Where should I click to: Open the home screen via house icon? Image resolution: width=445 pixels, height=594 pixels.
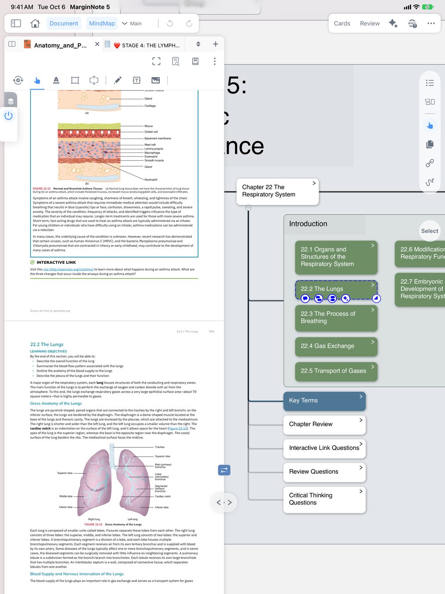coord(35,23)
